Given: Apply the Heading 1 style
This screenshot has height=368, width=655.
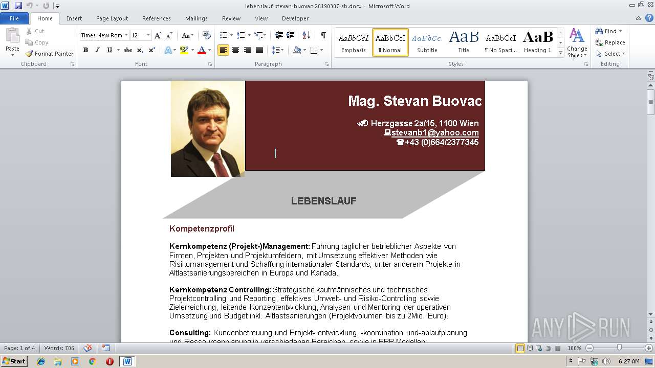Looking at the screenshot, I should point(538,42).
